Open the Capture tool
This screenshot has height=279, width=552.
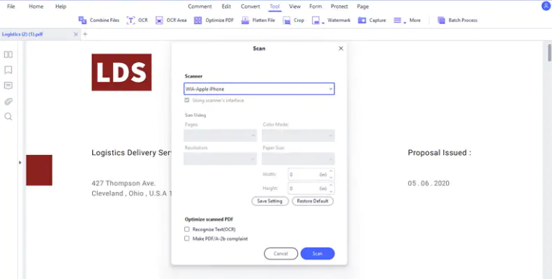pyautogui.click(x=372, y=20)
